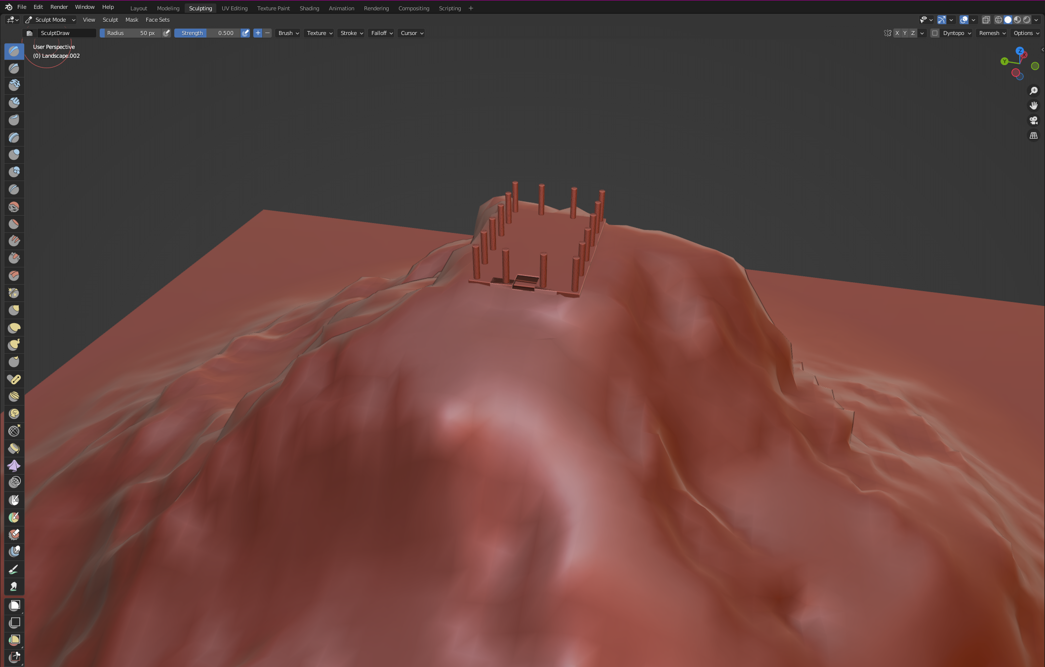Screen dimensions: 1045x667
Task: Select the Draw sculpt brush tool
Action: (14, 51)
